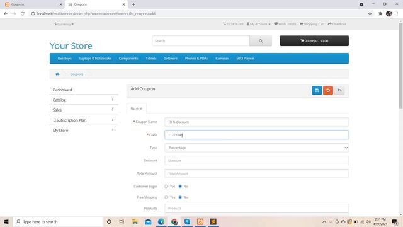Navigate back in browser history
This screenshot has width=403, height=227.
click(6, 14)
